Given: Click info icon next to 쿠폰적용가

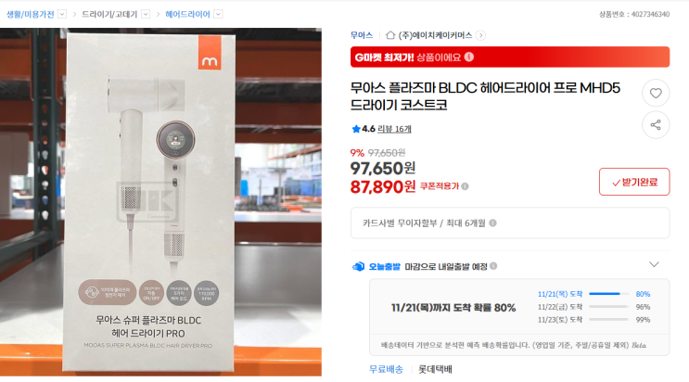Looking at the screenshot, I should pyautogui.click(x=465, y=186).
